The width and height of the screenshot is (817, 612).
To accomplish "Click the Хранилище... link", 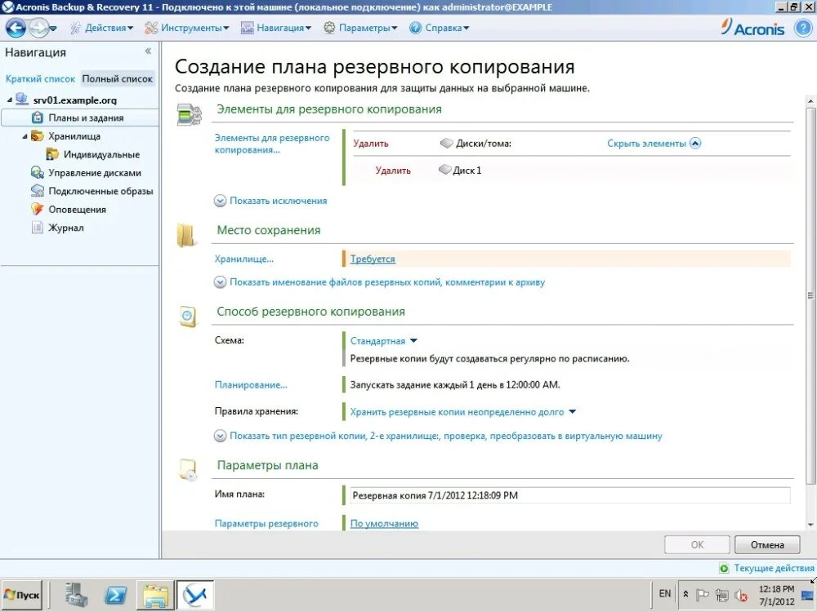I will (x=243, y=259).
